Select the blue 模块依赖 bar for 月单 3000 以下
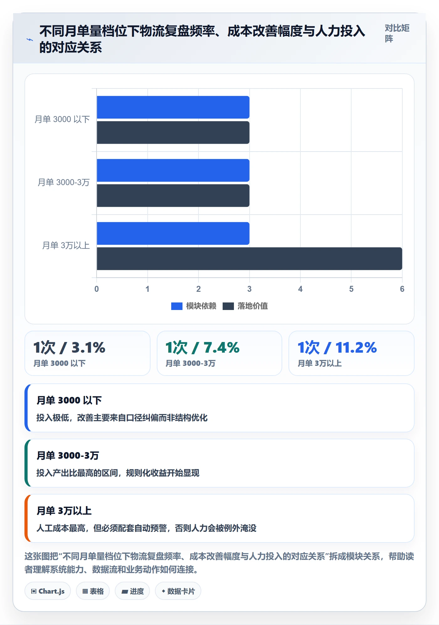 click(x=173, y=107)
